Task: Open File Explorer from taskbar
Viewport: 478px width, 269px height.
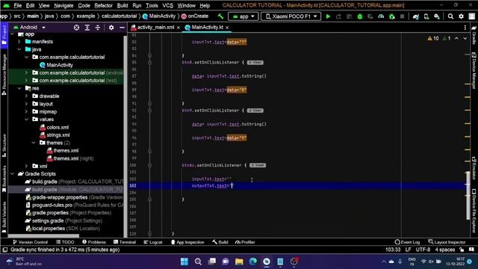Action: (239, 262)
